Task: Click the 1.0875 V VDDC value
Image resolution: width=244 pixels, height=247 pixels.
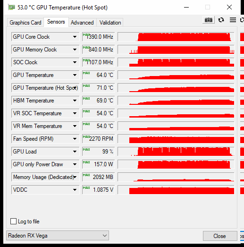Action: click(x=99, y=190)
